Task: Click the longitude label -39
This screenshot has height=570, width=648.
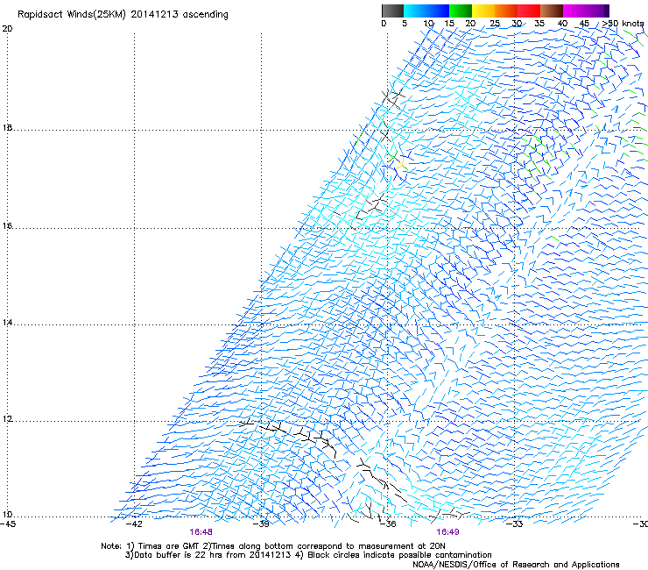Action: click(261, 524)
